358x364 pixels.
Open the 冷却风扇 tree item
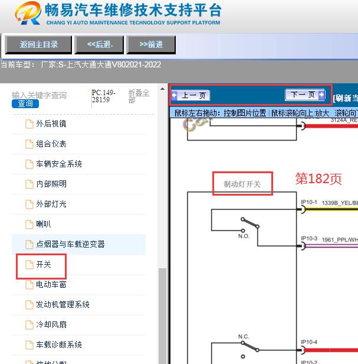[x=51, y=324]
